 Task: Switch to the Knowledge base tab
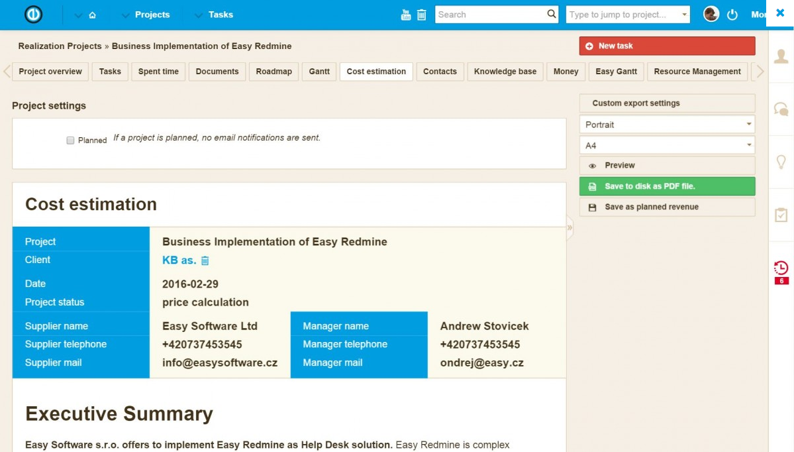pos(505,72)
